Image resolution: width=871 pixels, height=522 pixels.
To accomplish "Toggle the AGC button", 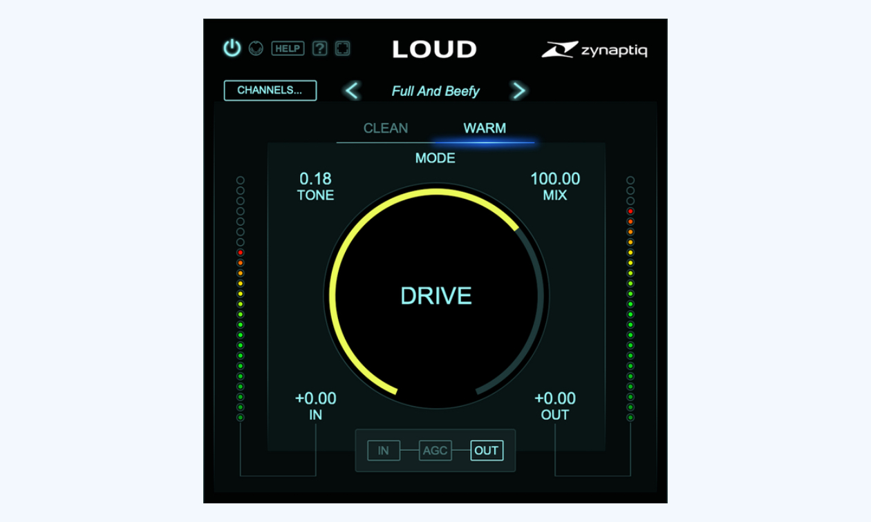I will tap(435, 451).
